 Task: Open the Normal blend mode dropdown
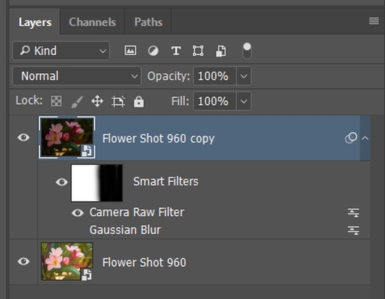tap(76, 76)
